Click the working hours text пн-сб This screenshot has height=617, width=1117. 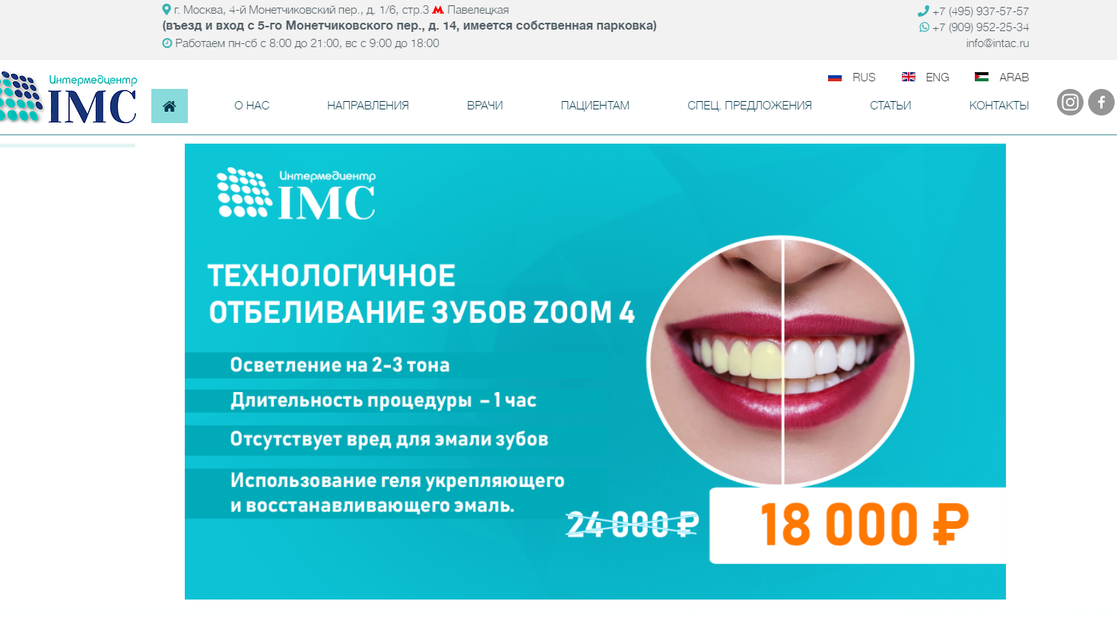pyautogui.click(x=307, y=43)
